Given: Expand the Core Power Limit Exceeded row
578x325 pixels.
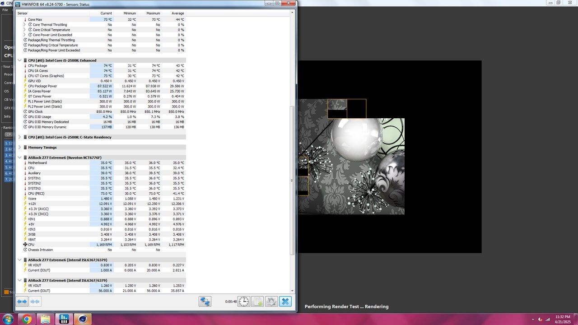Looking at the screenshot, I should 25,35.
